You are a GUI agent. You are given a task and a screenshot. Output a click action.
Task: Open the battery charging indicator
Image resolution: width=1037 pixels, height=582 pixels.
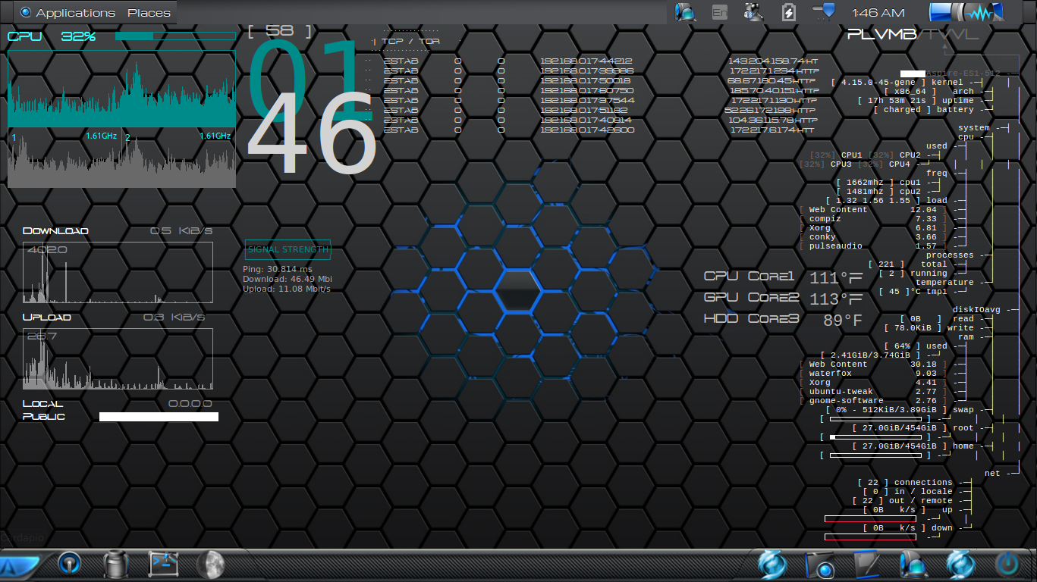pos(788,12)
